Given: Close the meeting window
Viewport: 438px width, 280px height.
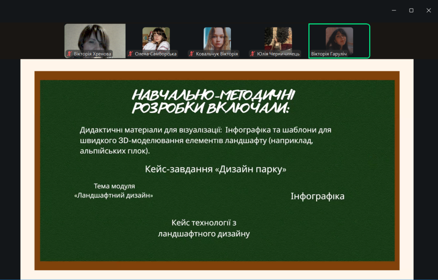Looking at the screenshot, I should coord(429,10).
